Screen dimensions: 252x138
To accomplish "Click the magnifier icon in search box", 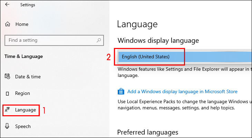I will (99, 40).
